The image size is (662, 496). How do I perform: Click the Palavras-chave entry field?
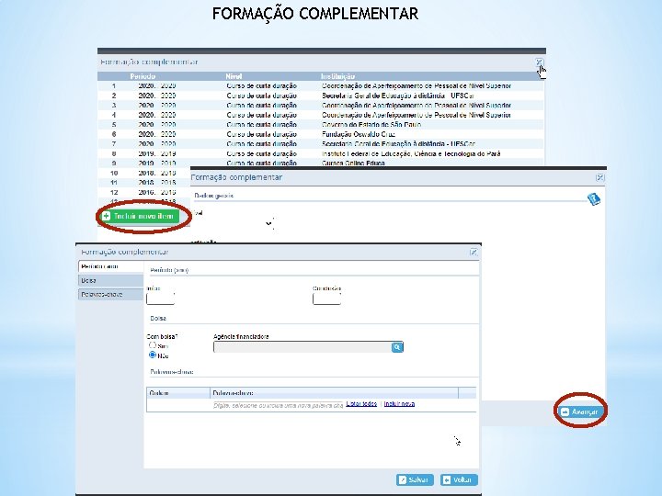click(278, 405)
